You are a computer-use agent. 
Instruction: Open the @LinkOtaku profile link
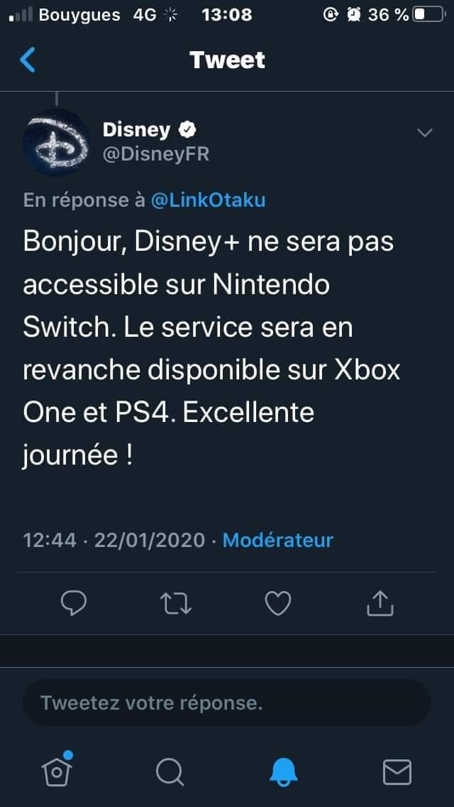click(209, 200)
